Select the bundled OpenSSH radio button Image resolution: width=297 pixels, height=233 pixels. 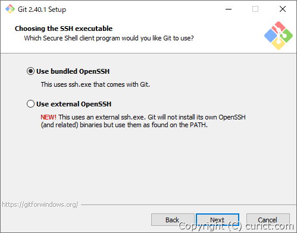pos(30,71)
